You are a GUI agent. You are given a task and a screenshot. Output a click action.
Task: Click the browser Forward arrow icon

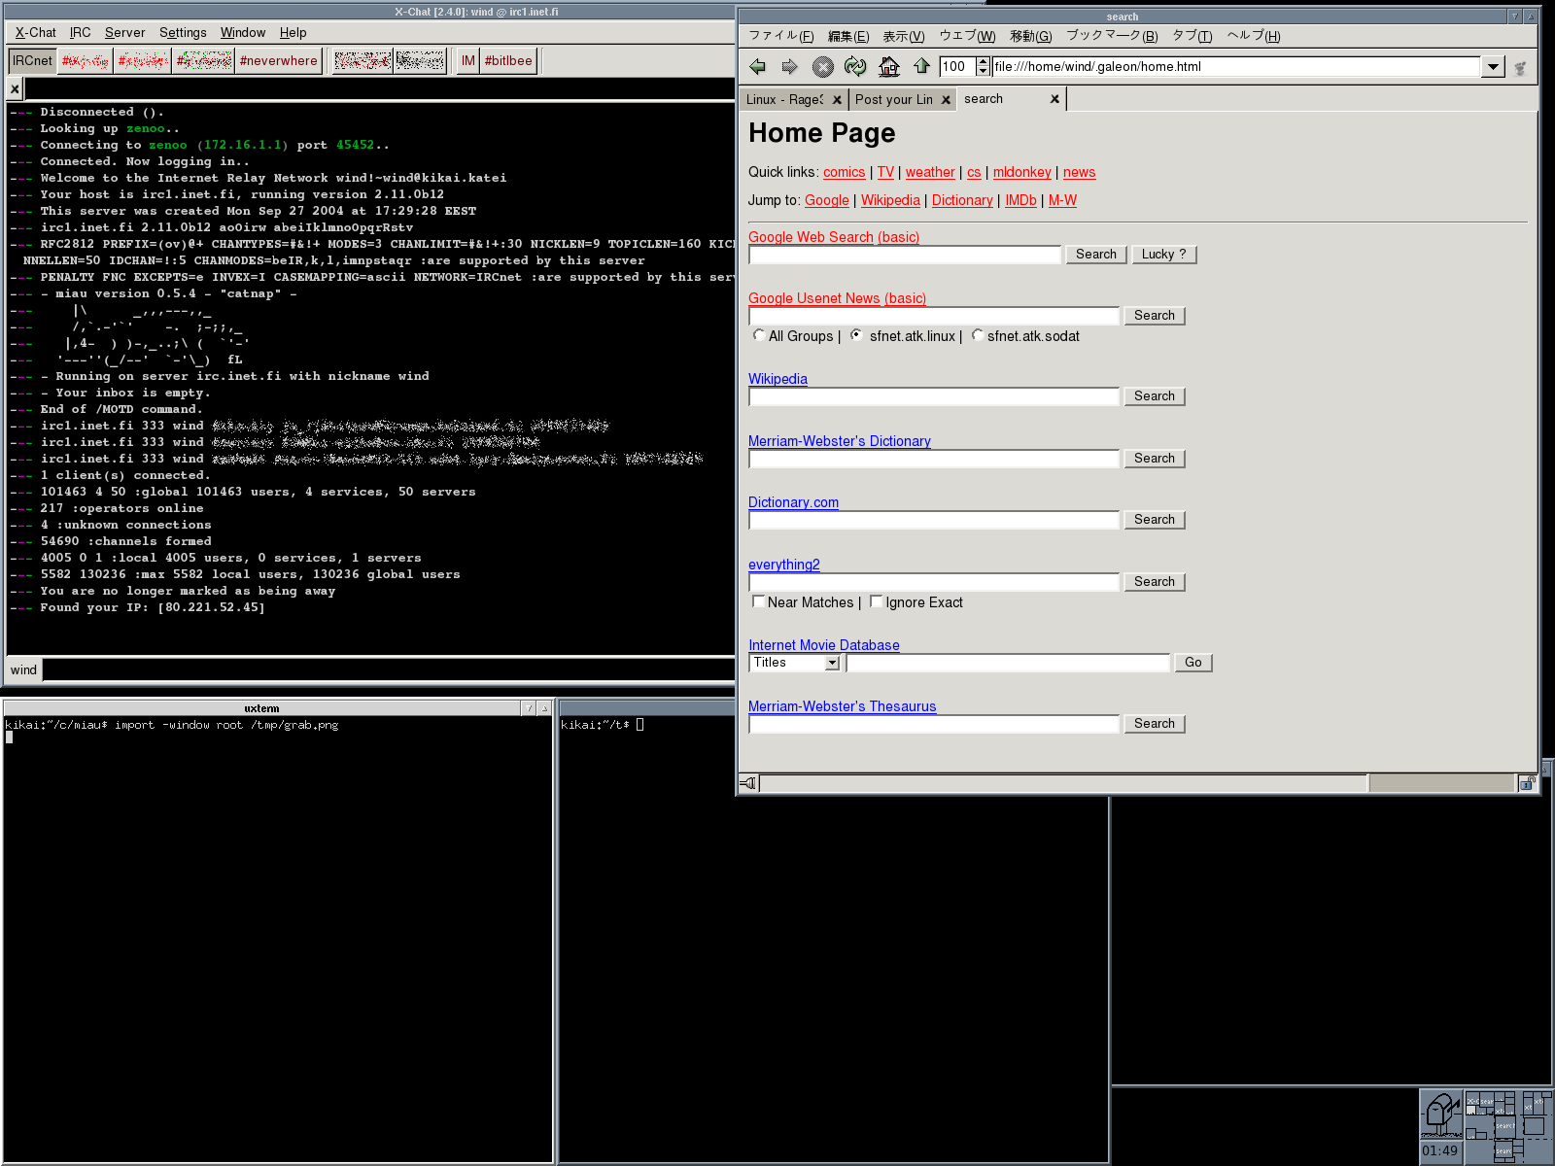[789, 67]
